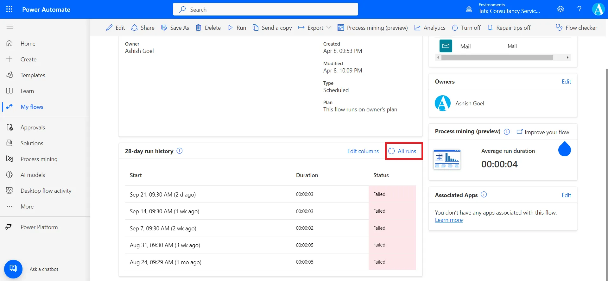The image size is (608, 281).
Task: Open the app launcher waffle icon
Action: (x=9, y=9)
